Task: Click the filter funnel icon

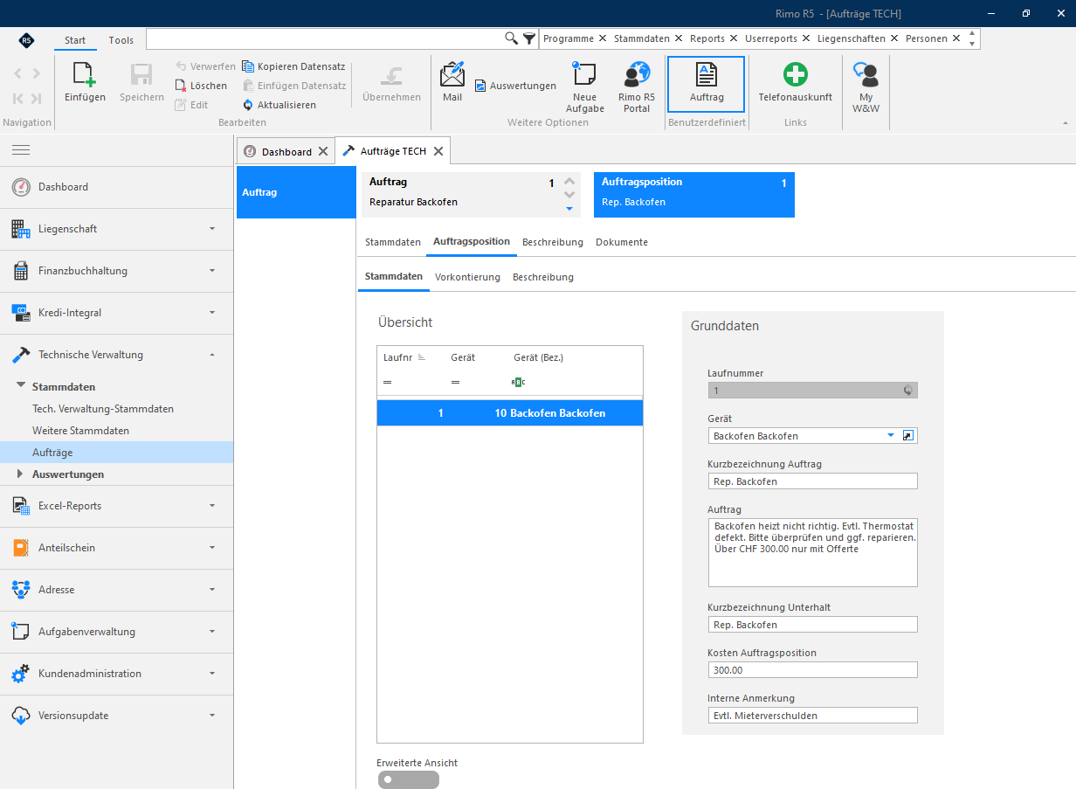Action: pos(529,38)
